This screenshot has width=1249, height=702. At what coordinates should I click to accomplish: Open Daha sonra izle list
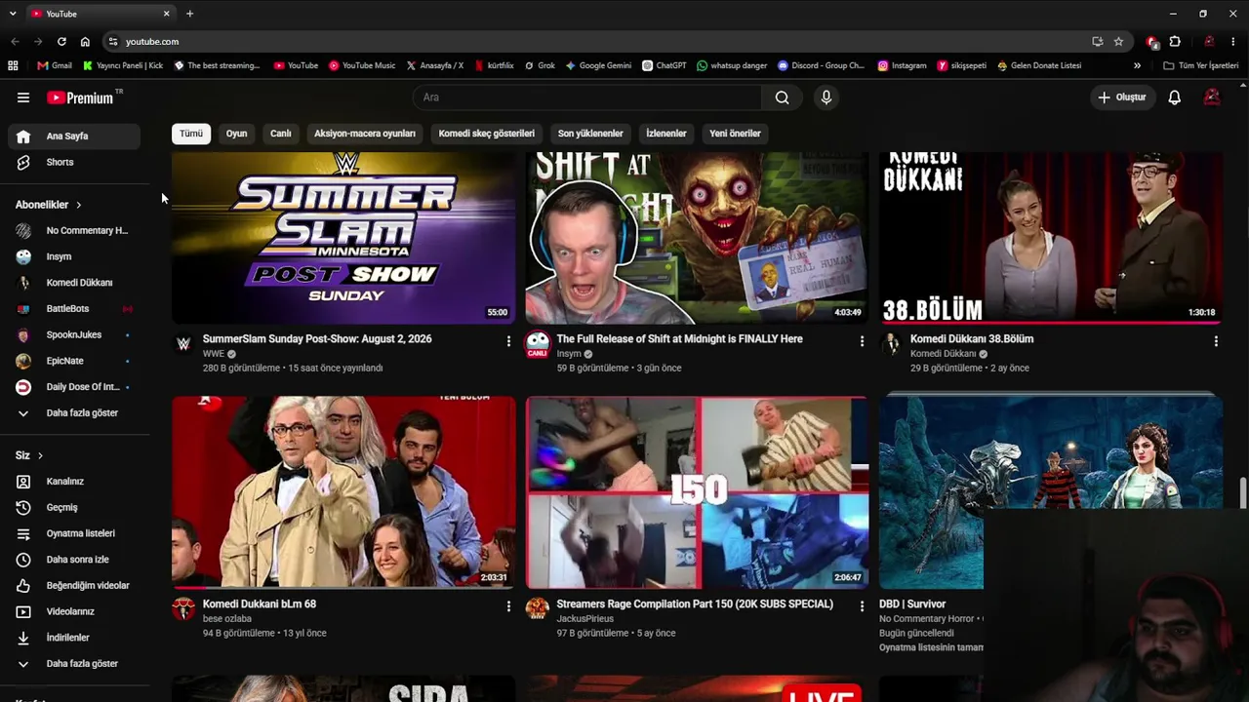point(74,560)
